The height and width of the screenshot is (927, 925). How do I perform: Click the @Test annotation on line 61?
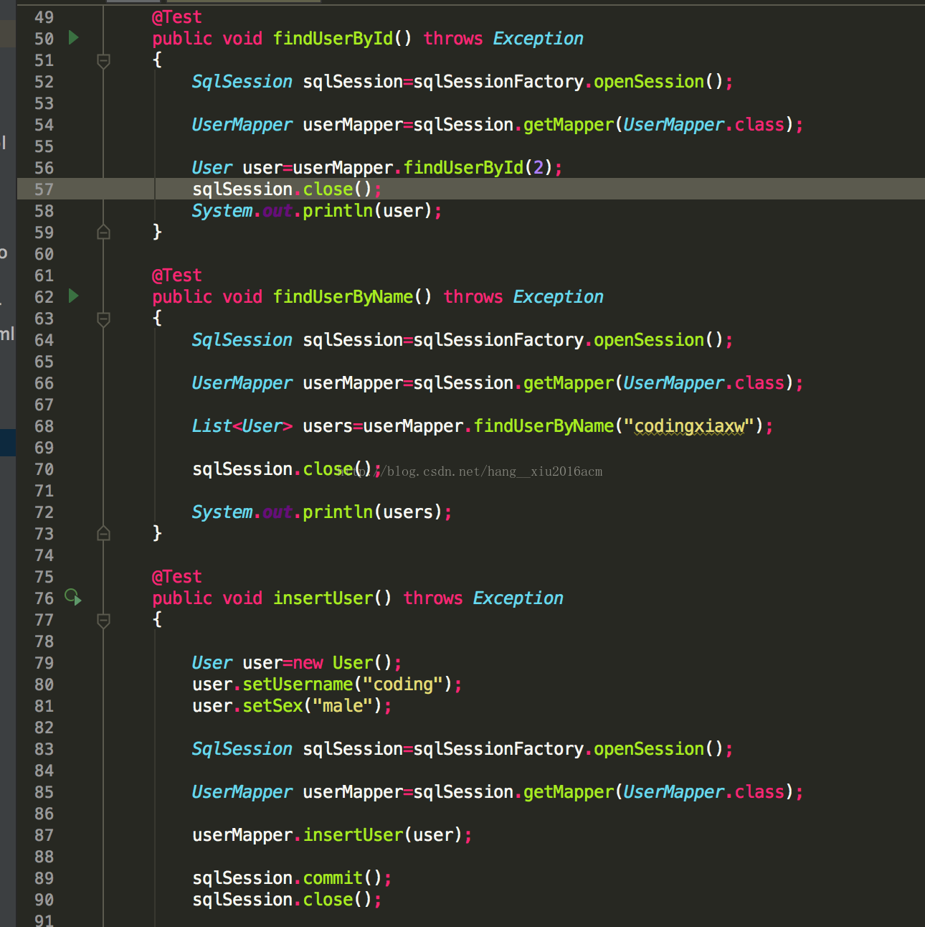pos(177,276)
